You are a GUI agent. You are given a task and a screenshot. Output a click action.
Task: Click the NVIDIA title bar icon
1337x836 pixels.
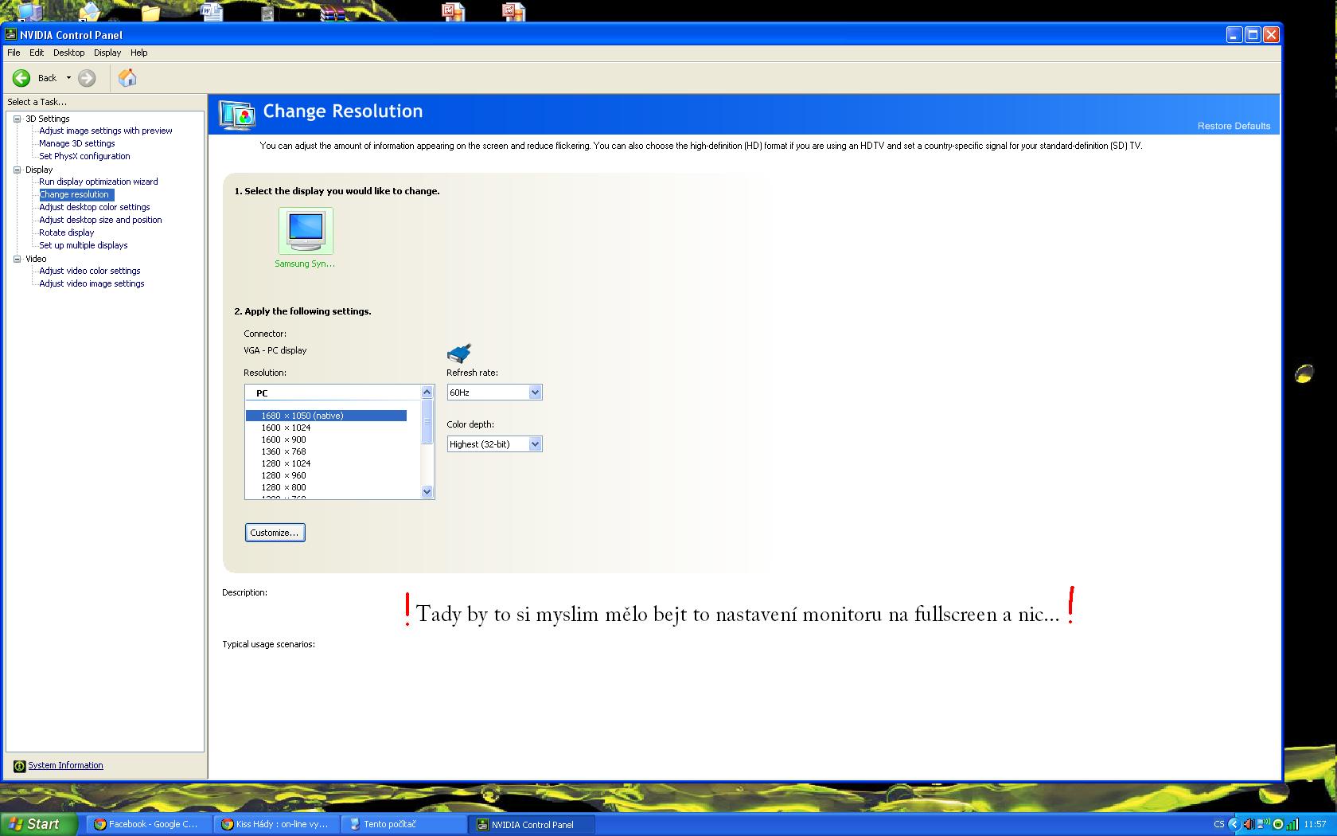point(11,34)
